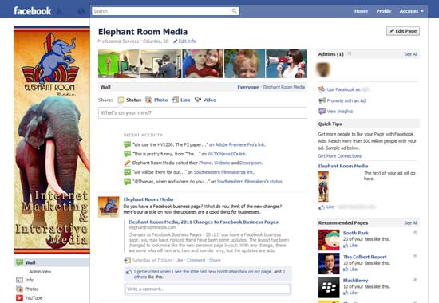The height and width of the screenshot is (303, 439).
Task: Click WLTX News19's link
Action: 227,154
